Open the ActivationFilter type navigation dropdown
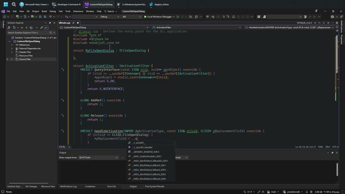 pos(197,27)
